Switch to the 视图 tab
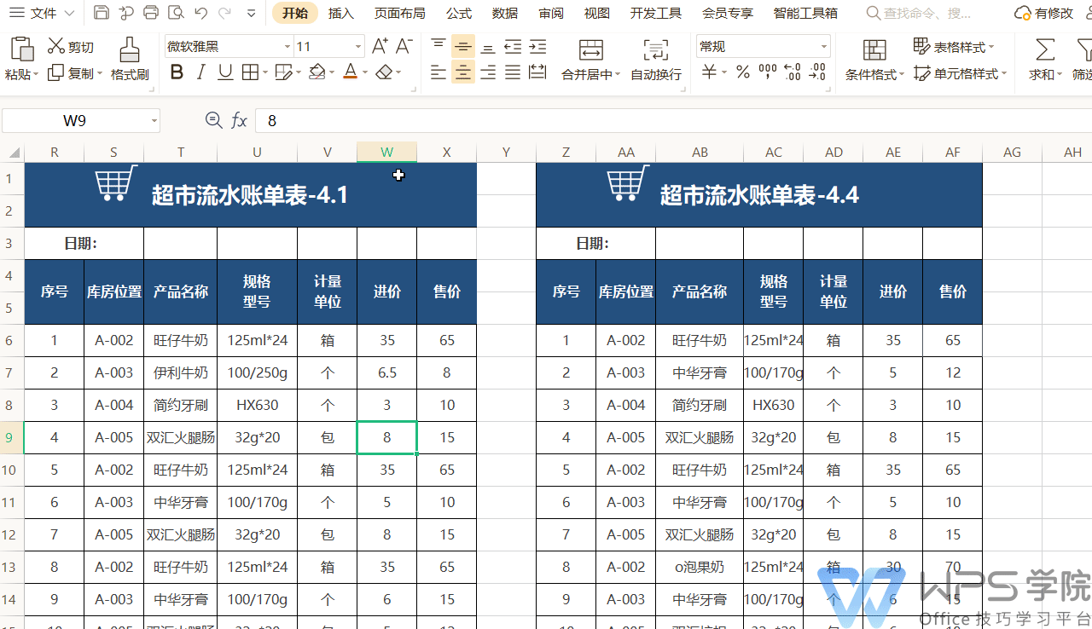1092x629 pixels. click(x=596, y=13)
